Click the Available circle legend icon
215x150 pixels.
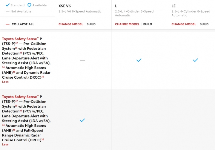click(29, 5)
